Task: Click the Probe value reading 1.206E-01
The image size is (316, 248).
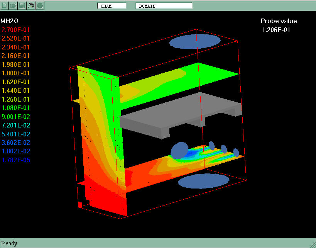Action: pyautogui.click(x=276, y=30)
